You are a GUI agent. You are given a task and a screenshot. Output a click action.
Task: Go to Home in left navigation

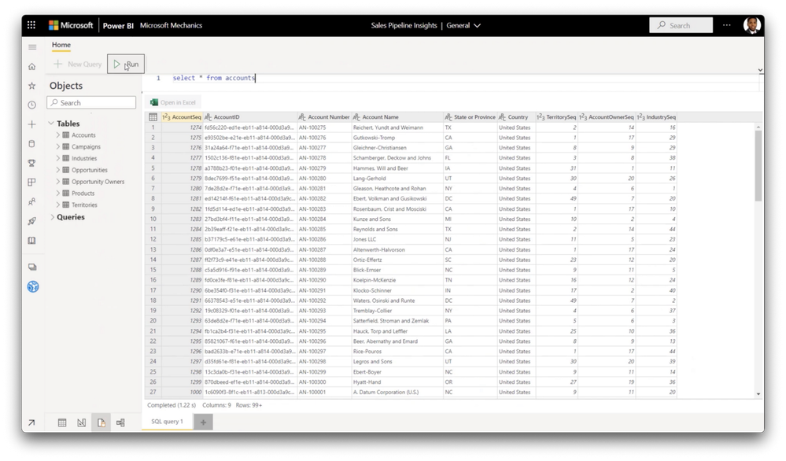coord(32,66)
